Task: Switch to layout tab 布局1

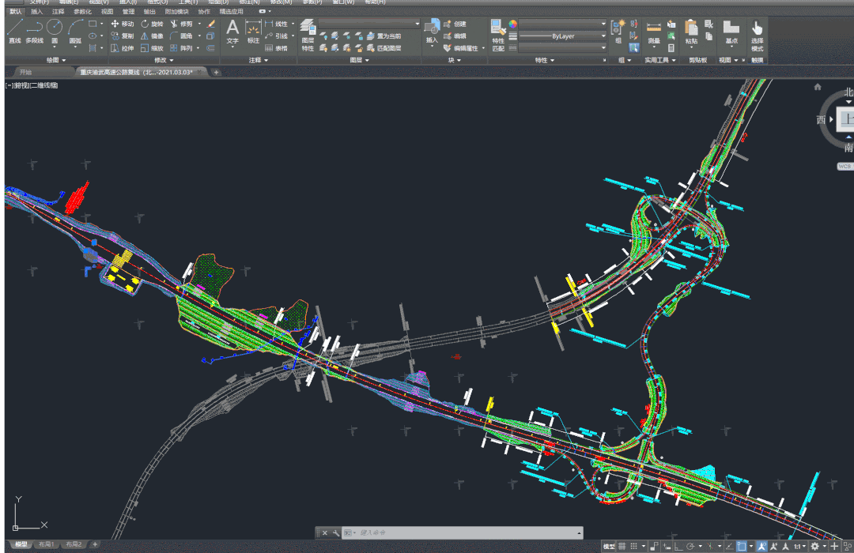Action: pyautogui.click(x=46, y=544)
